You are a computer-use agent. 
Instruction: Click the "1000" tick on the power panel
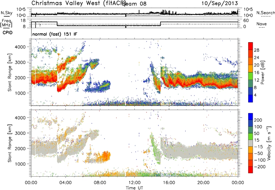20,93
